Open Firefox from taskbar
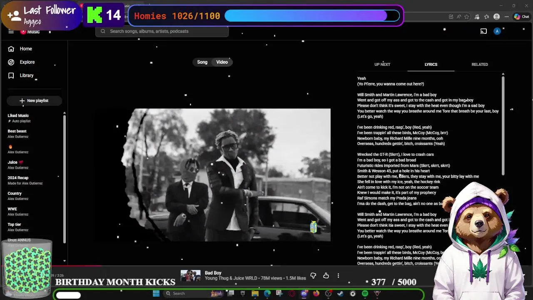533x300 pixels. pyautogui.click(x=316, y=293)
